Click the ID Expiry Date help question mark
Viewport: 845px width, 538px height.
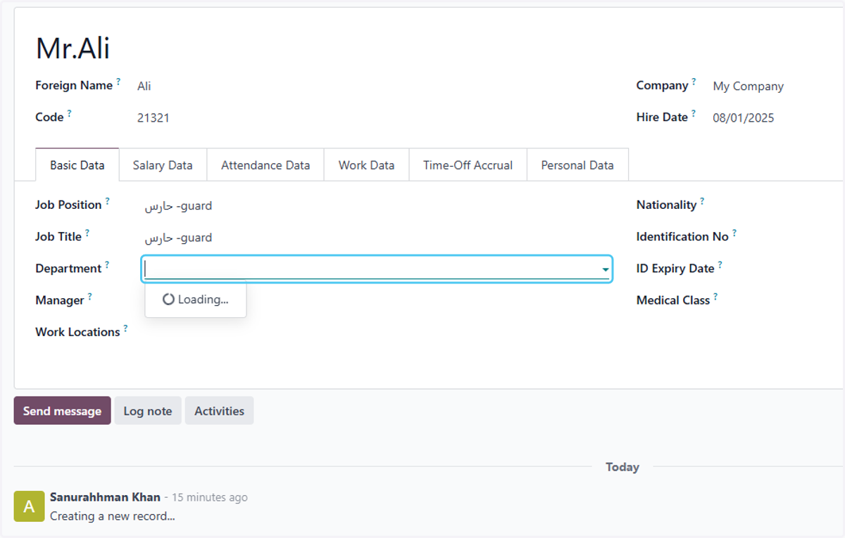(x=720, y=264)
